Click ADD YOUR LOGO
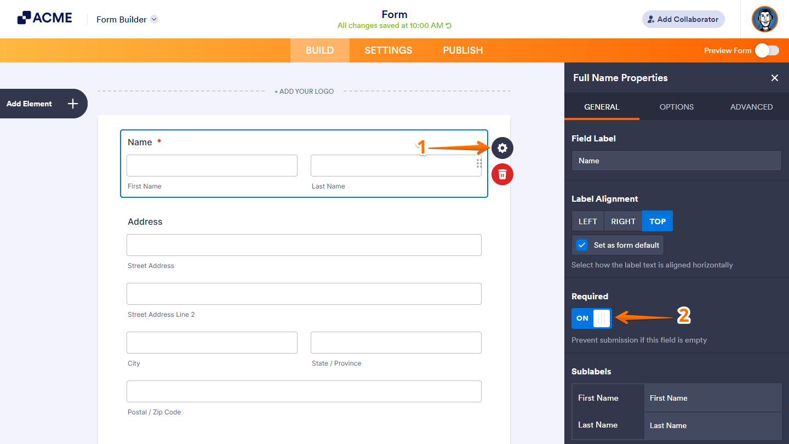The width and height of the screenshot is (789, 444). tap(304, 91)
